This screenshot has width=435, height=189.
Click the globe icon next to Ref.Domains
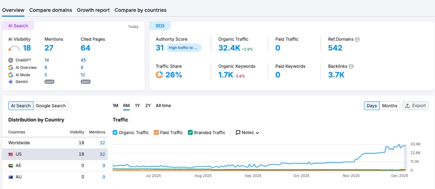[x=357, y=39]
